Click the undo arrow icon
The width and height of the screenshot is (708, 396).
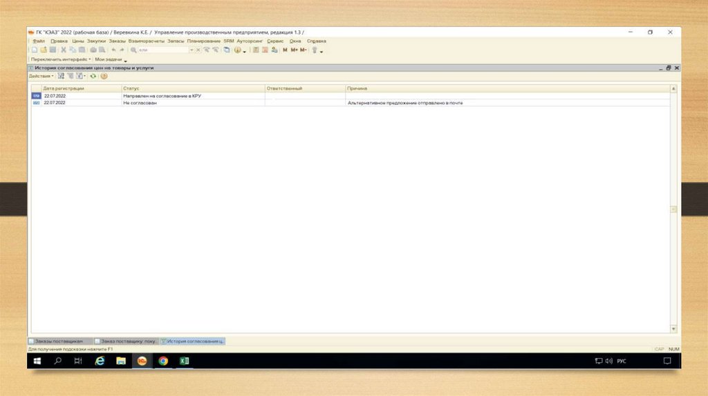113,50
